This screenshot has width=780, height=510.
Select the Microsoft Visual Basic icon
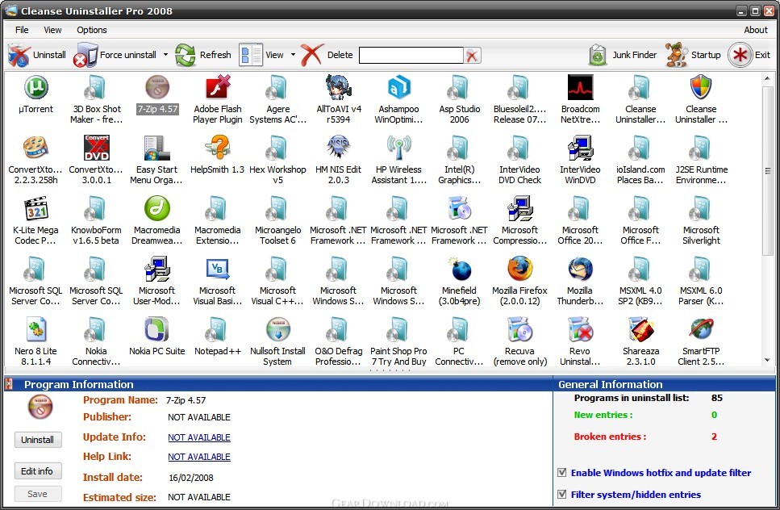pos(218,270)
